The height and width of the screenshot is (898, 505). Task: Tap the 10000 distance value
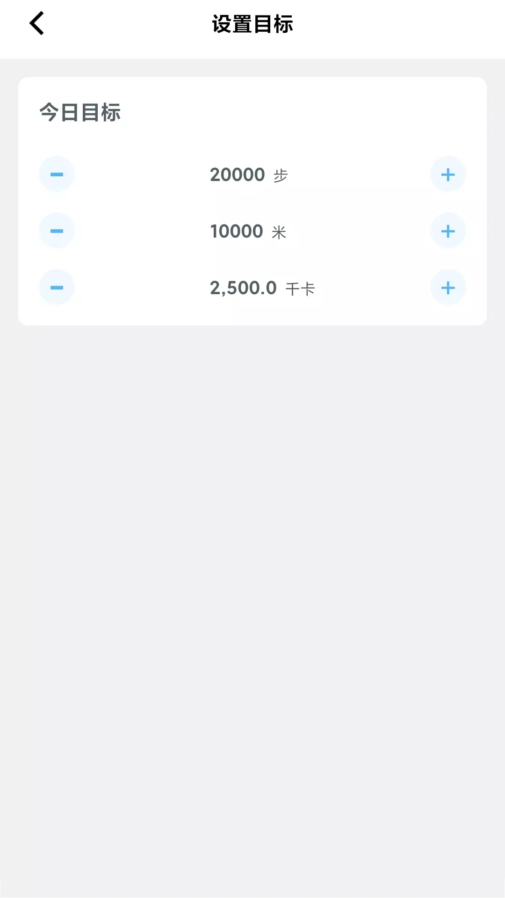click(x=237, y=231)
